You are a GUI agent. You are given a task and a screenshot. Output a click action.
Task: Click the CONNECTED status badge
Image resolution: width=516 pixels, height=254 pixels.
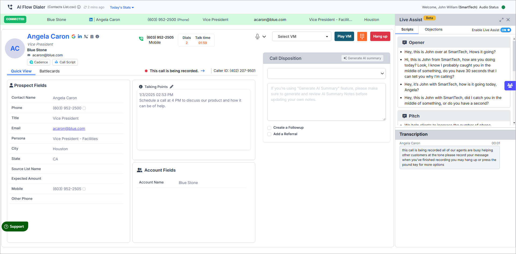[x=15, y=19]
